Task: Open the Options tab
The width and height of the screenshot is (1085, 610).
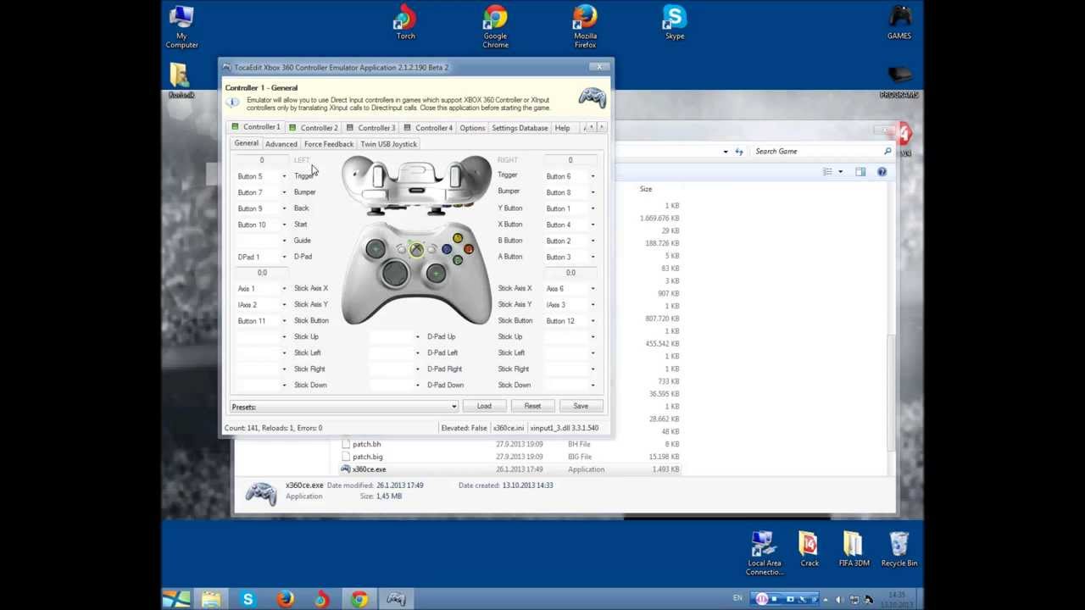Action: click(472, 128)
